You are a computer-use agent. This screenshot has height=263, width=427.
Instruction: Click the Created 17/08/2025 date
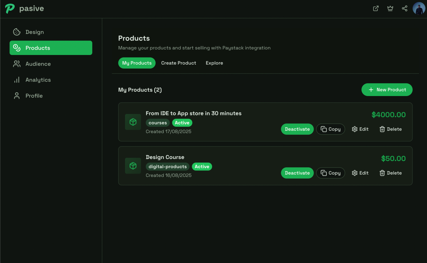(x=168, y=132)
